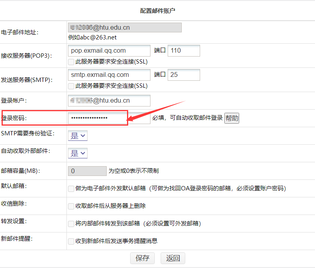This screenshot has height=268, width=315.
Task: Click the SMTP server address field
Action: click(x=109, y=75)
